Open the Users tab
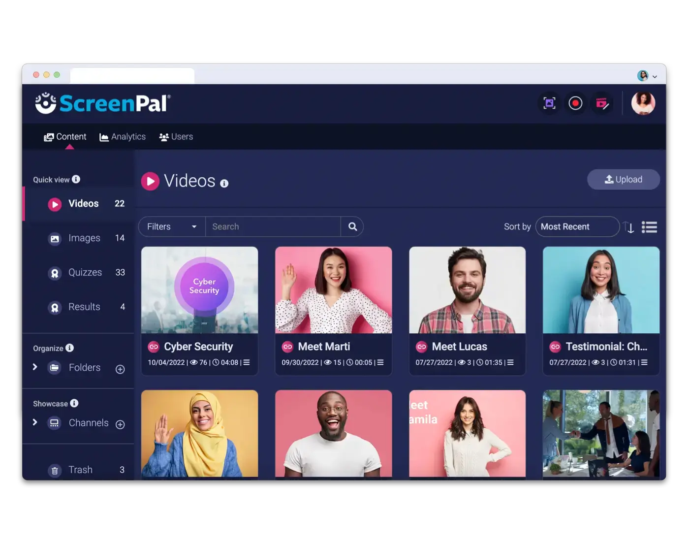Screen dimensions: 689x543 176,136
